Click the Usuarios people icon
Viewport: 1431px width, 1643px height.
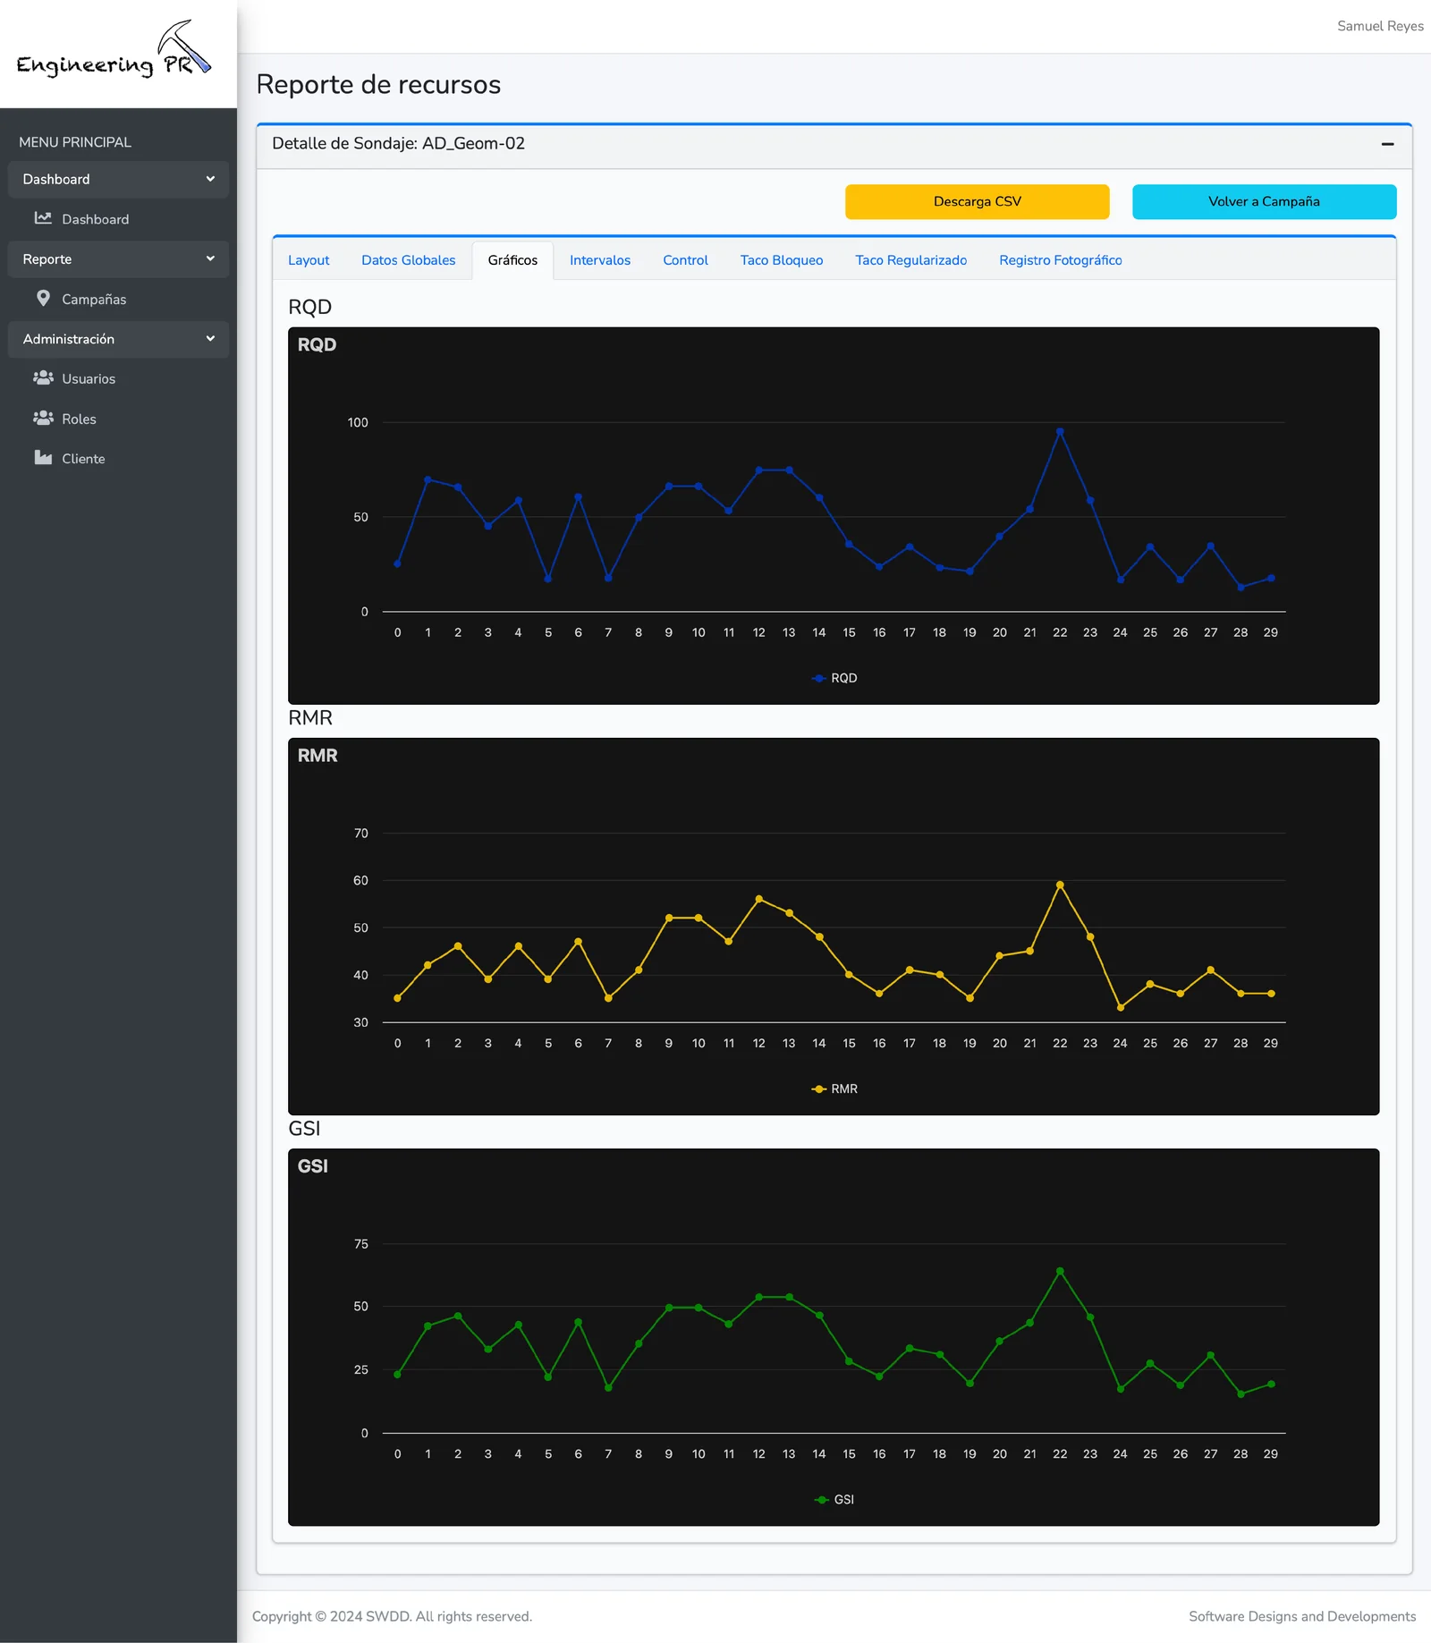click(x=43, y=377)
